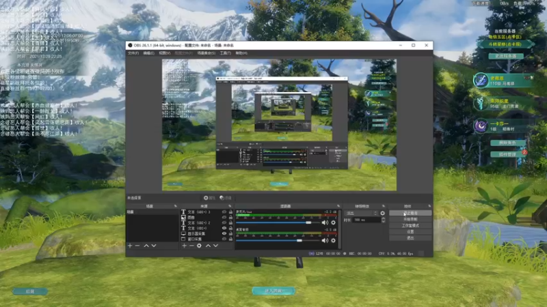Move scene up in Scenes panel
Image resolution: width=547 pixels, height=307 pixels.
(146, 246)
